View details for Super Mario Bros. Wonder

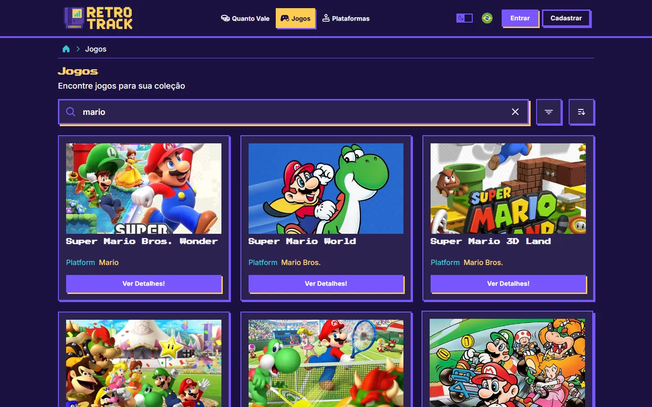(x=144, y=284)
